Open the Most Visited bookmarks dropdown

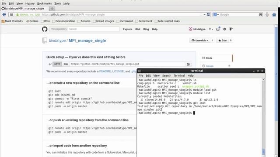point(12,21)
